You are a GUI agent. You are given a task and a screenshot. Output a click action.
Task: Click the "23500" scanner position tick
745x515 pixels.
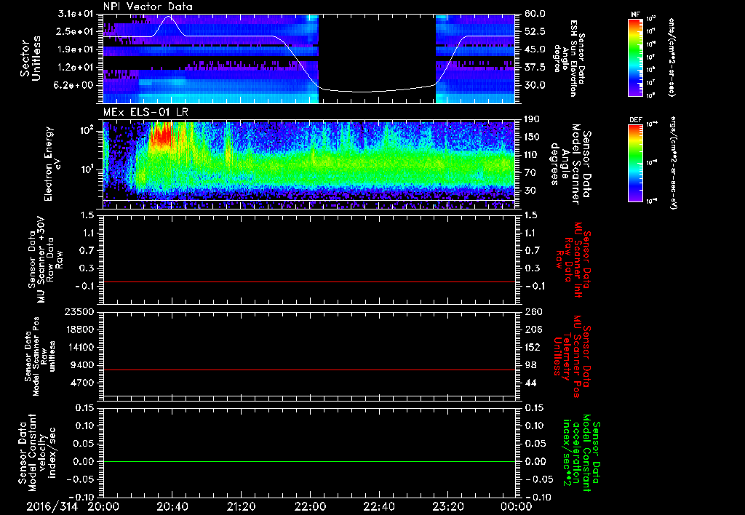coord(81,311)
